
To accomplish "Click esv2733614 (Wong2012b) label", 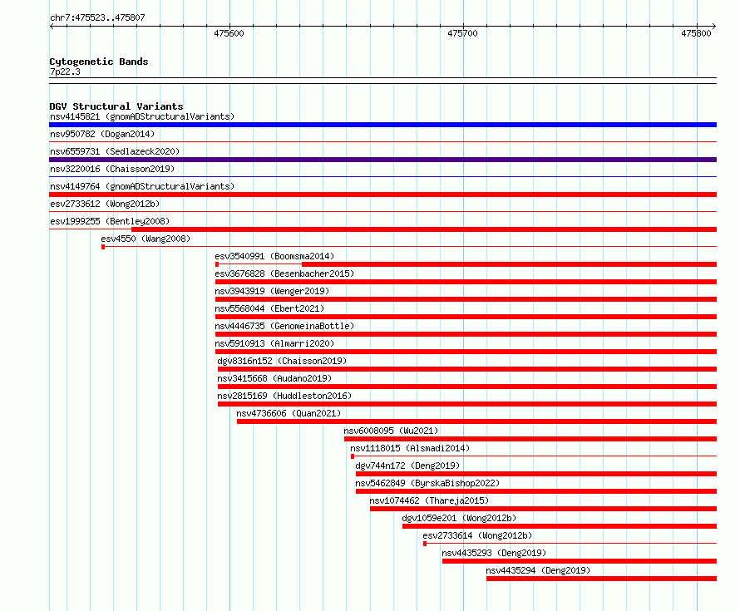I will pos(477,535).
